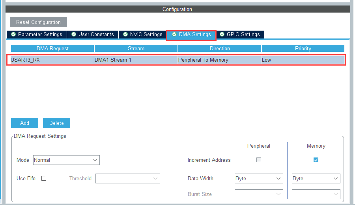Enable the Use Fifo checkbox
This screenshot has height=205, width=355.
tap(44, 178)
